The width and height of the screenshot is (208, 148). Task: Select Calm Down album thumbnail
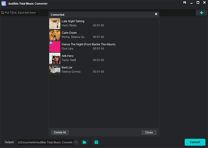(55, 35)
